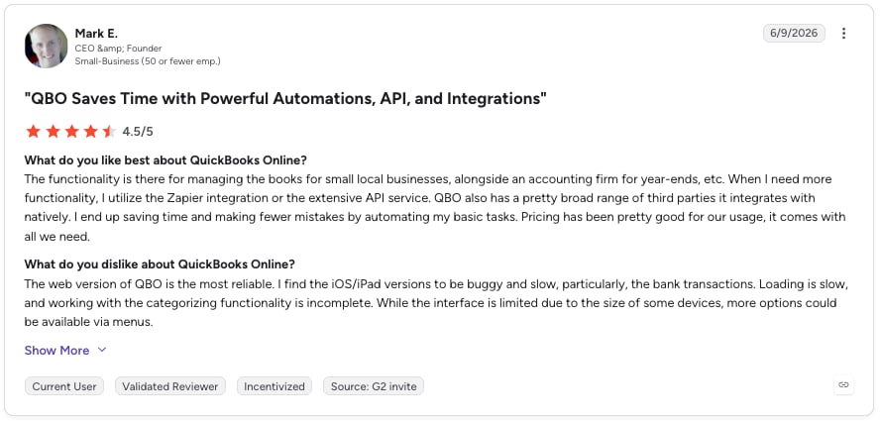Expand review with Show More

pyautogui.click(x=56, y=351)
